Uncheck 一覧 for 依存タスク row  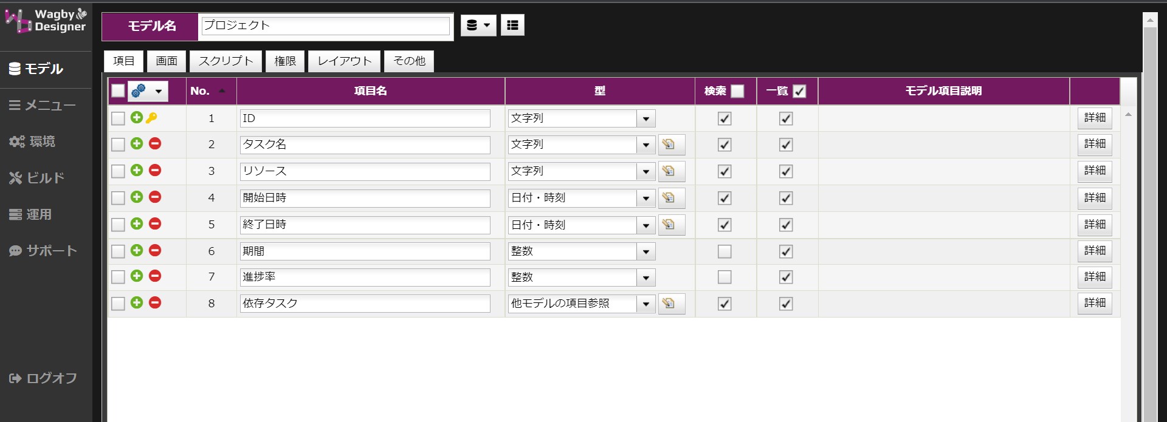pyautogui.click(x=786, y=304)
